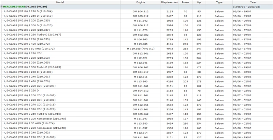Click the Power column header
This screenshot has height=140, width=273.
pos(185,2)
